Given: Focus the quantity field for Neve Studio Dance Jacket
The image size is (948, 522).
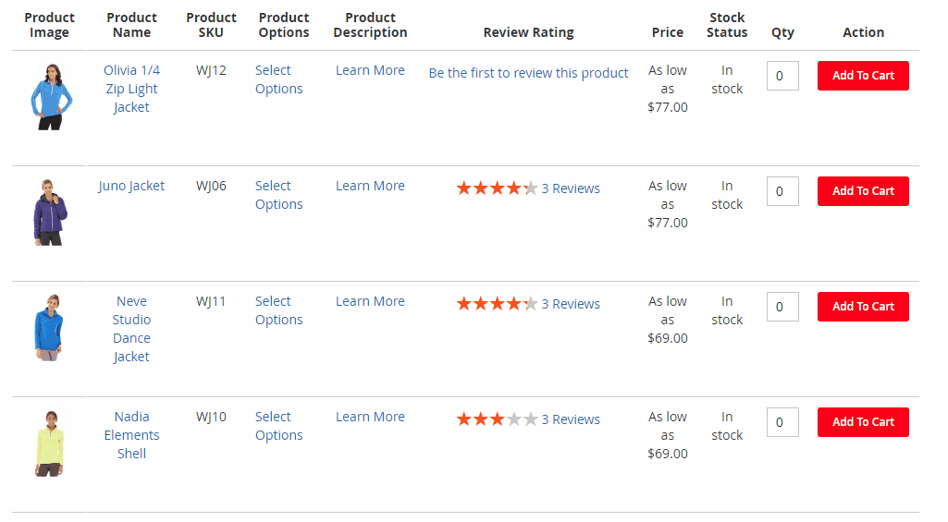Looking at the screenshot, I should coord(782,307).
